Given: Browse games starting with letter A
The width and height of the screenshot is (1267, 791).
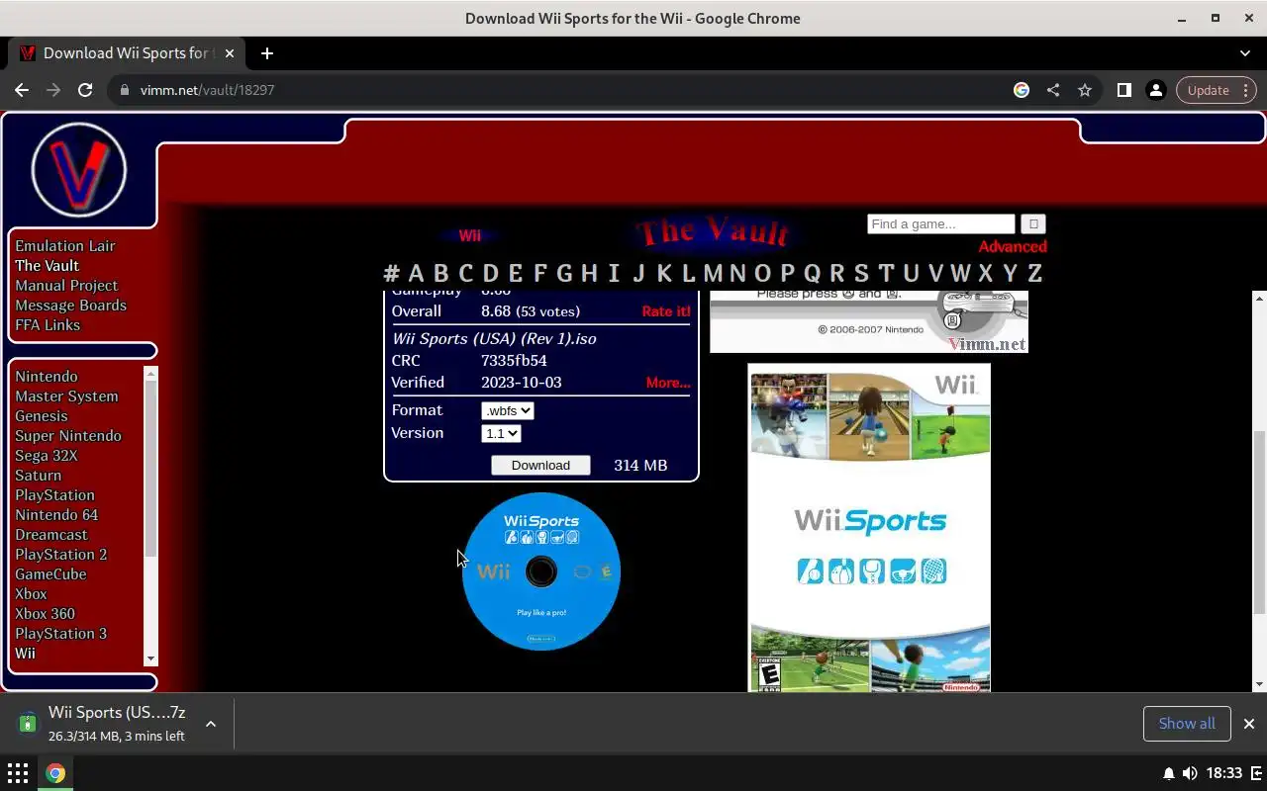Looking at the screenshot, I should point(416,274).
